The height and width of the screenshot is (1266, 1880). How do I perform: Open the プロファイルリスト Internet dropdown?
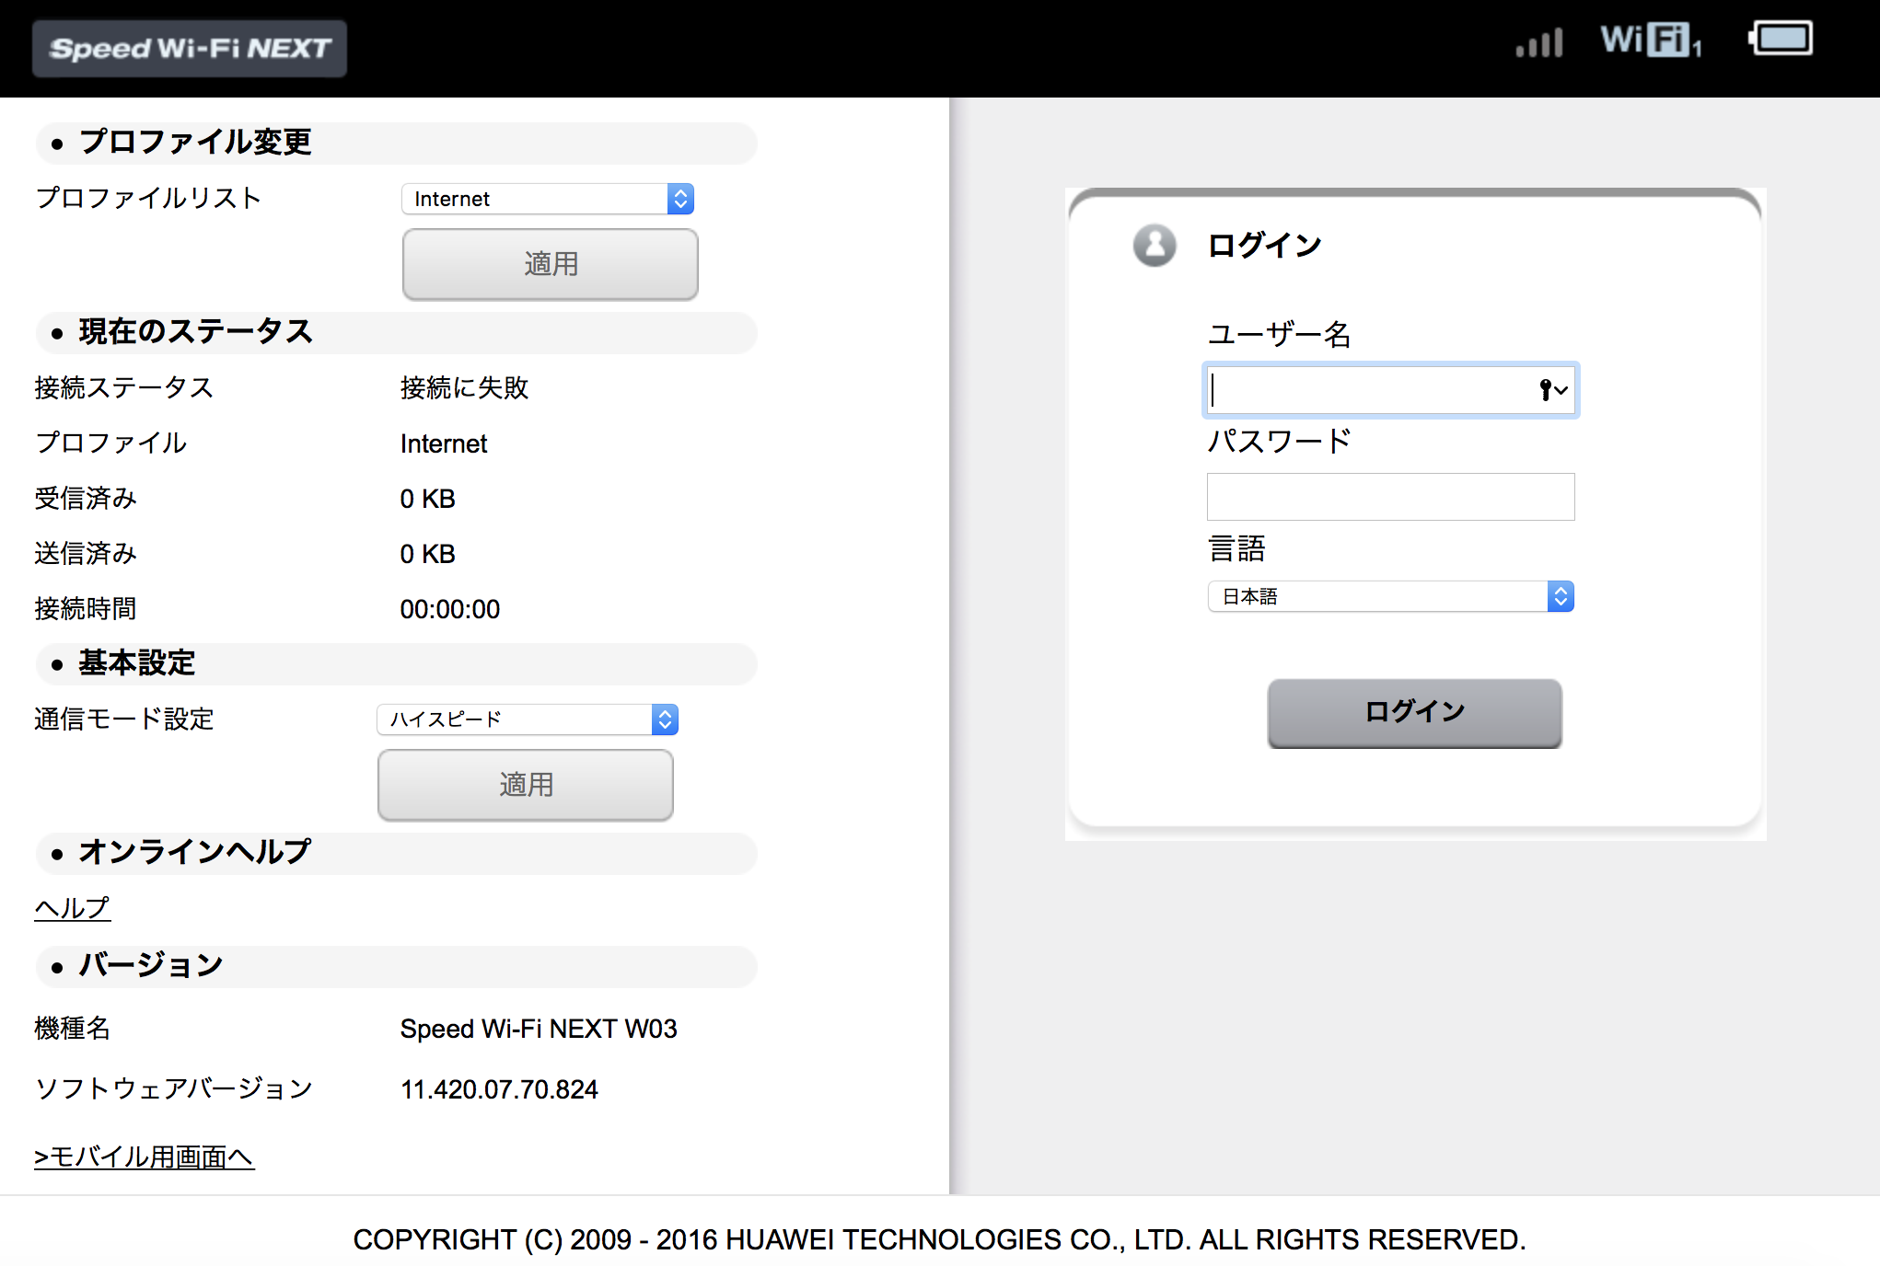(x=548, y=199)
